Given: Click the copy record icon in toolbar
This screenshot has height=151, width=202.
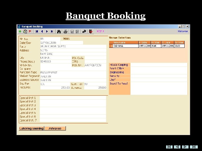Looking at the screenshot, I should tap(25, 31).
